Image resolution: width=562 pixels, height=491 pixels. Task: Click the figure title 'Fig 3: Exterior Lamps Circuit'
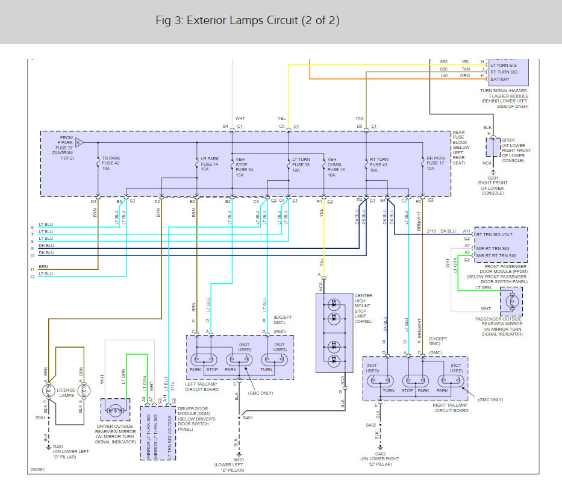coord(248,20)
